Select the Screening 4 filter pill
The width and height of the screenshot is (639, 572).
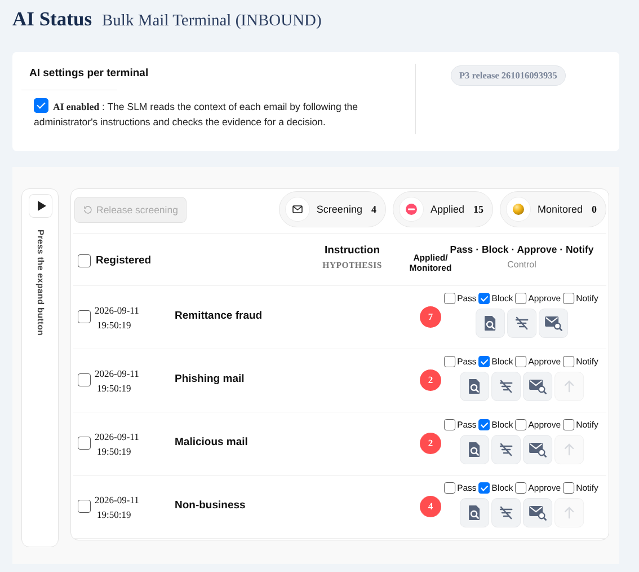[x=332, y=209]
